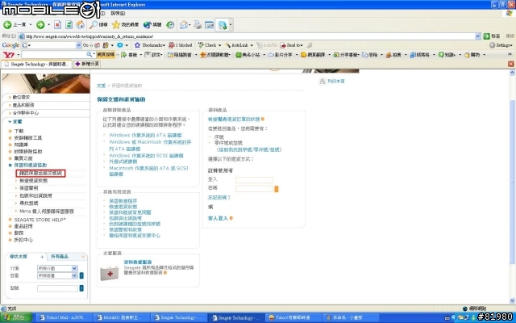The height and width of the screenshot is (323, 516).
Task: Refresh the page using the toolbar
Action: (69, 25)
